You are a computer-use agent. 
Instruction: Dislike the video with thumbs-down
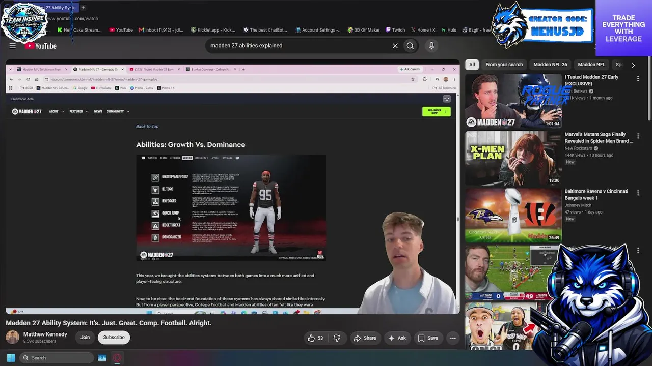[x=337, y=338]
